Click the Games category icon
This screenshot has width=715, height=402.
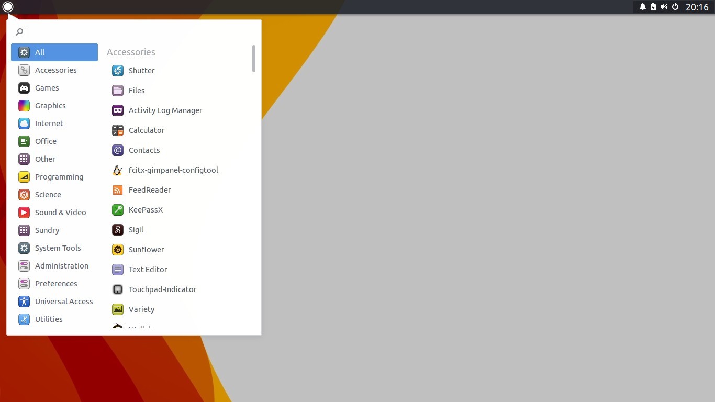pyautogui.click(x=24, y=88)
